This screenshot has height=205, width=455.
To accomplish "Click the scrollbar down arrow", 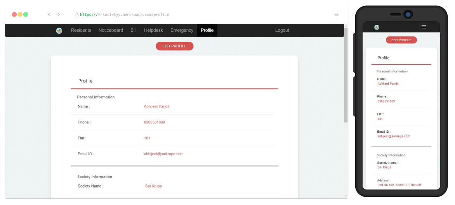I will point(346,196).
